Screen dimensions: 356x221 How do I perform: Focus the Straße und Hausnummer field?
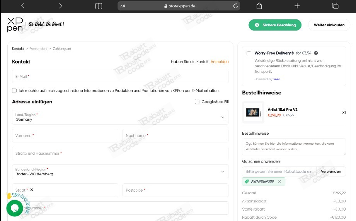(120, 154)
